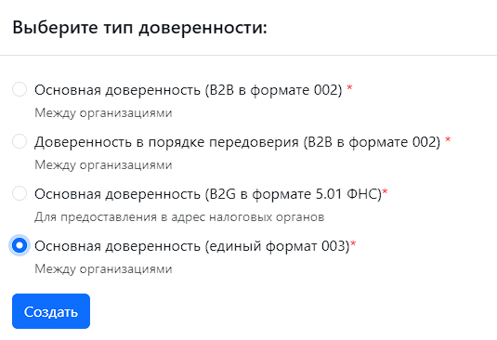Click the label 'Основная доверенность (B2G в формате 5.01 ФНС)'
The image size is (497, 340).
pyautogui.click(x=208, y=194)
